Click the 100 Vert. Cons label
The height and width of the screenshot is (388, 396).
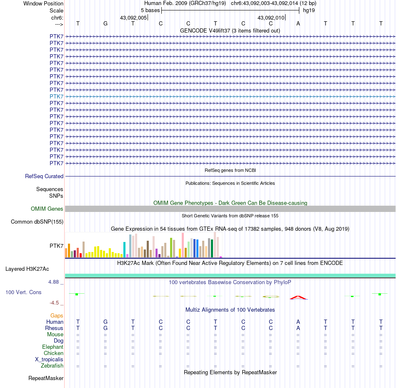23,292
